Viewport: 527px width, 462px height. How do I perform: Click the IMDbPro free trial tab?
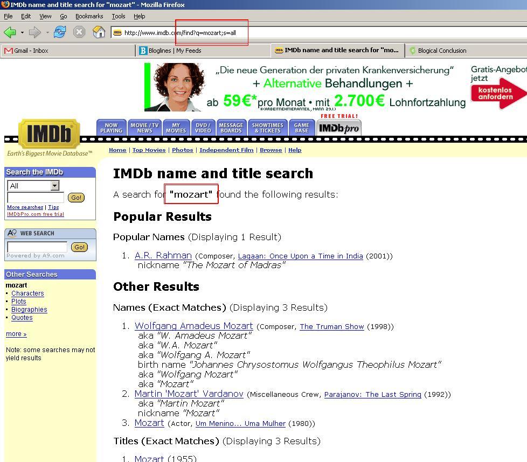click(339, 128)
